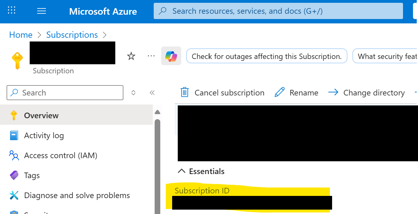Click the sidebar search input field

pos(65,92)
